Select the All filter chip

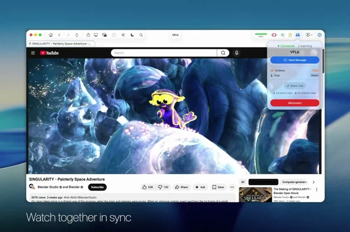click(243, 182)
